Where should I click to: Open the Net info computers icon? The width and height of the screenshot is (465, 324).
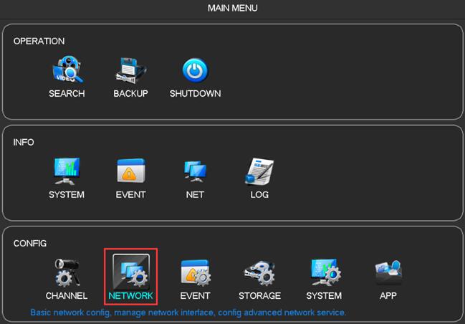(195, 172)
